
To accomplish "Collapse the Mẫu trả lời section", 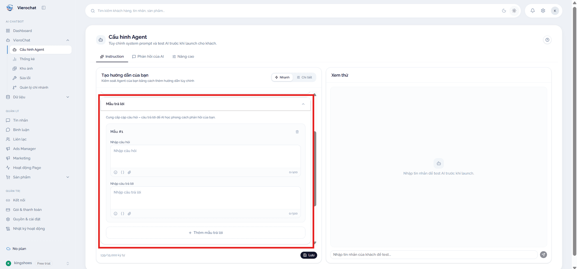I will 303,104.
